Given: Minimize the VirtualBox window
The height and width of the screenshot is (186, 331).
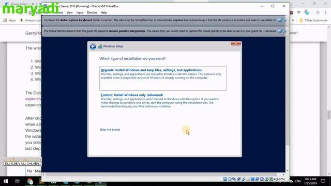Looking at the screenshot, I should [262, 6].
